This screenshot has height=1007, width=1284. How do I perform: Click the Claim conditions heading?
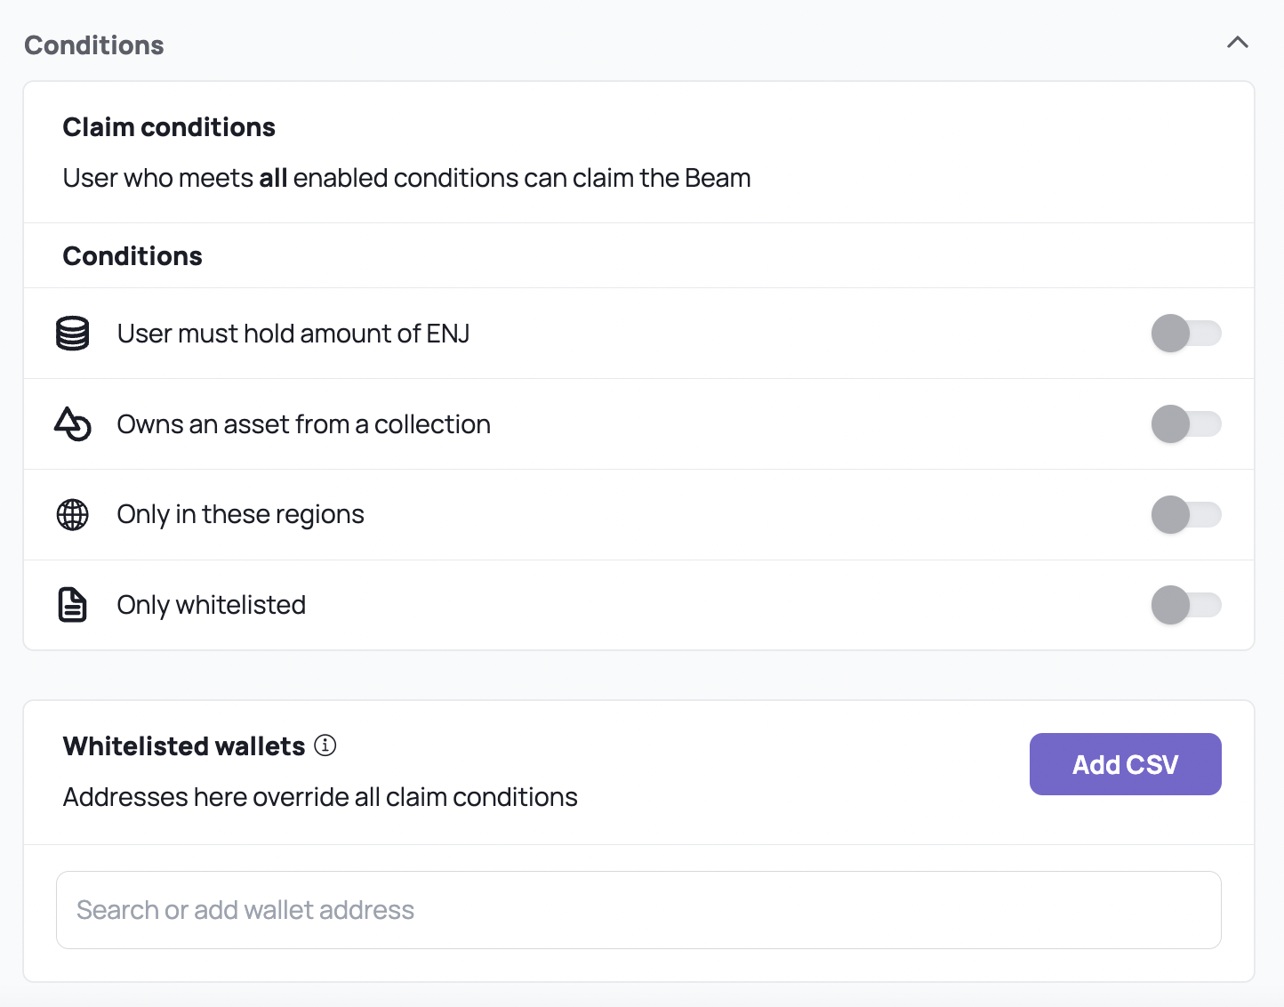169,127
